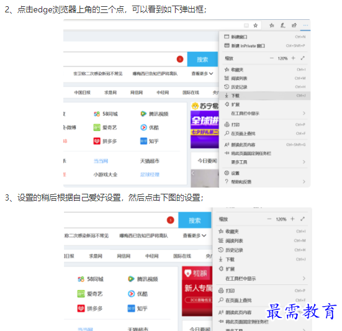342x331 pixels.
Task: Click 爱奇艺 icon in upper screenshot
Action: (x=97, y=127)
